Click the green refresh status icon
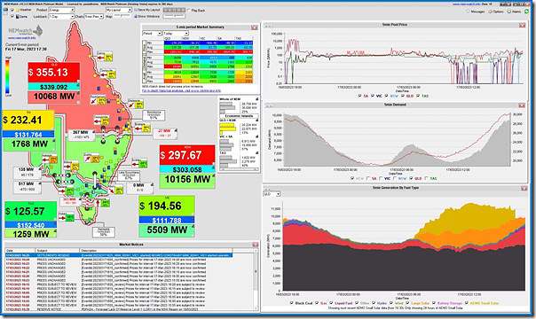The height and width of the screenshot is (319, 536). click(527, 12)
